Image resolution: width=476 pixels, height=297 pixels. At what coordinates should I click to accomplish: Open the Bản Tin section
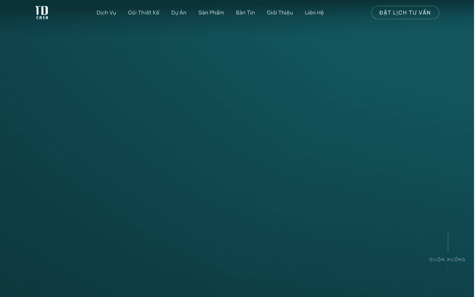pyautogui.click(x=245, y=13)
